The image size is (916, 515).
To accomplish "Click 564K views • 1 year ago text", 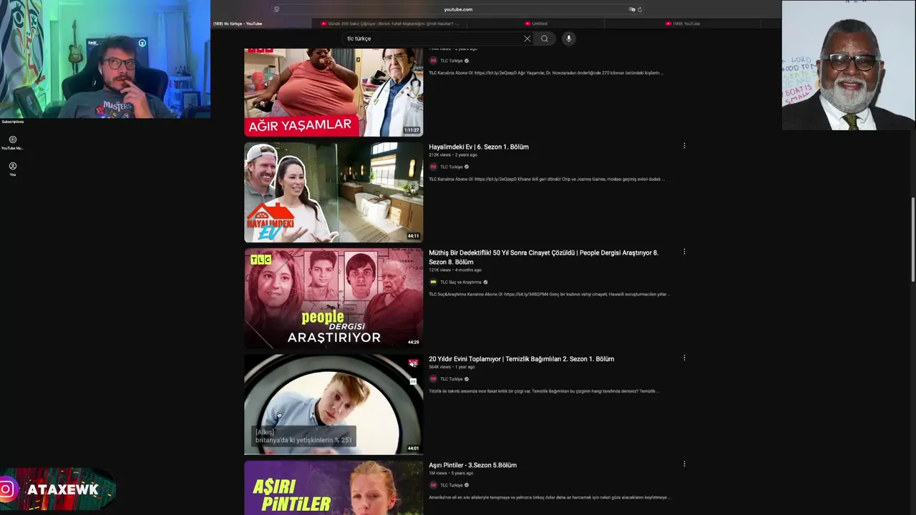I will click(452, 367).
